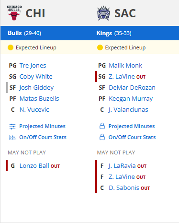Click the Sacramento Kings team logo
The width and height of the screenshot is (179, 223).
pos(103,13)
